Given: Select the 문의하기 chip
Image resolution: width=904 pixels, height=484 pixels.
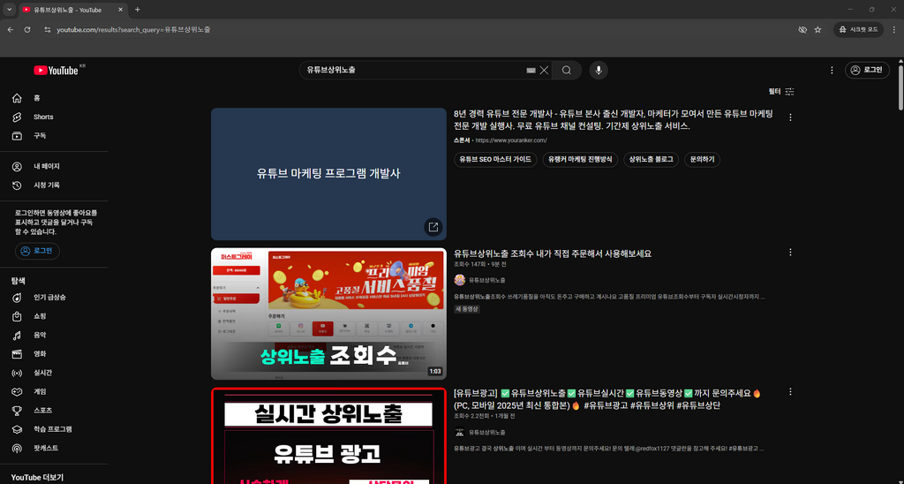Looking at the screenshot, I should [x=702, y=159].
